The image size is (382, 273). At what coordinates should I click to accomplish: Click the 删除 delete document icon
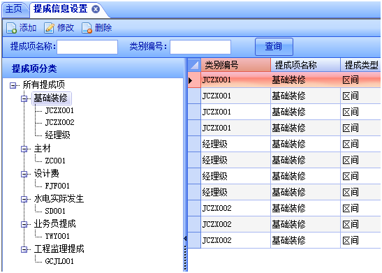coord(87,28)
